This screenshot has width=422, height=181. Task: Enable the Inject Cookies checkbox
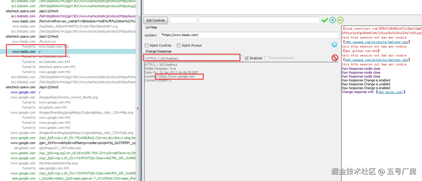click(146, 45)
